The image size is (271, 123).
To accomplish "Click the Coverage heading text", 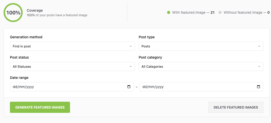I will click(35, 10).
